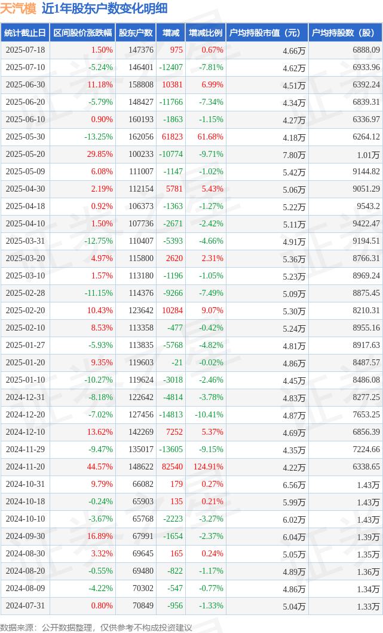383x633 pixels.
Task: Select the 户均持股市值（元） header
Action: click(x=267, y=33)
